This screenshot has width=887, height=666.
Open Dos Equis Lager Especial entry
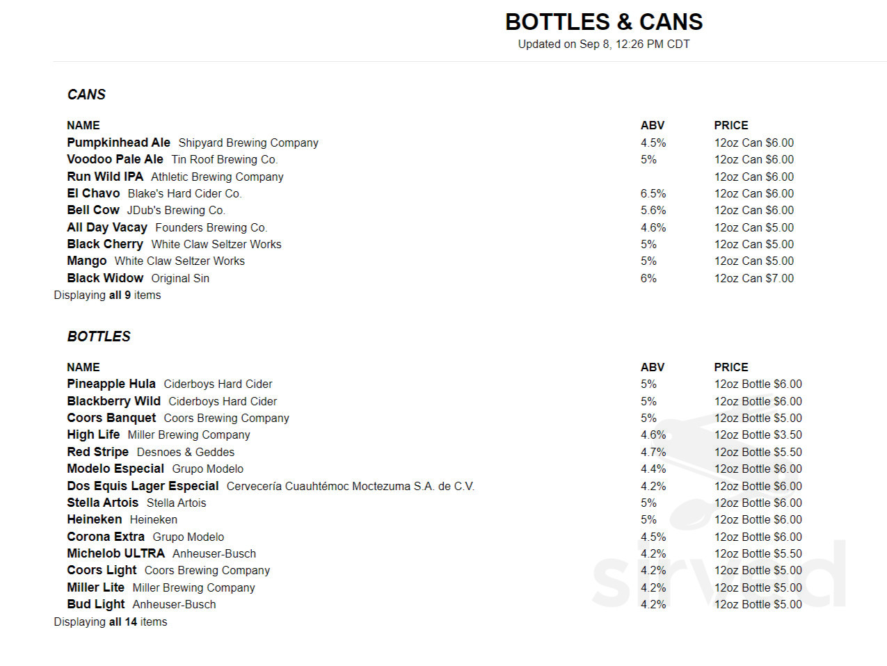(143, 486)
